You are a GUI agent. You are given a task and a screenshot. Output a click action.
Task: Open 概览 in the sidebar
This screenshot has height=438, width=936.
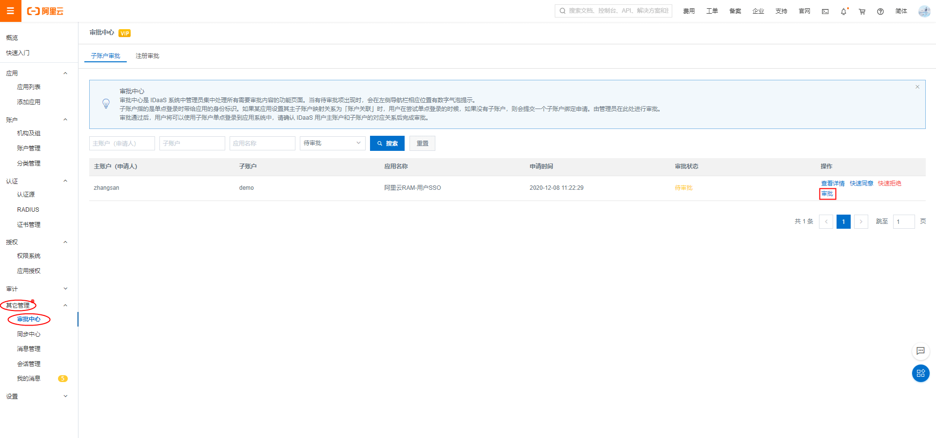coord(12,38)
